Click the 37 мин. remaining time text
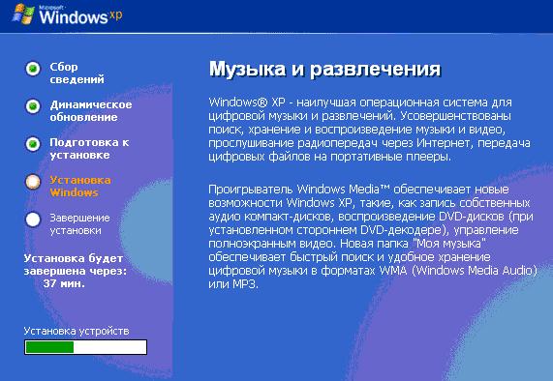 pos(64,283)
